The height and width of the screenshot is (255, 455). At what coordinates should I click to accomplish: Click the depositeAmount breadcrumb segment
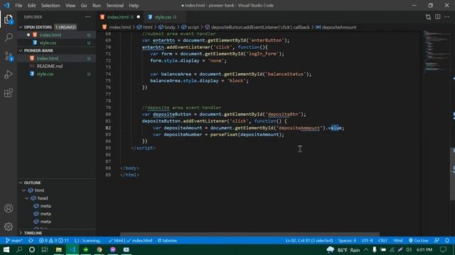(x=336, y=27)
